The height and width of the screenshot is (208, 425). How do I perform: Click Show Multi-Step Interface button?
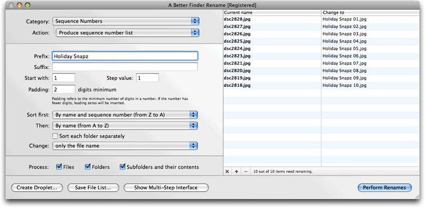click(x=166, y=187)
